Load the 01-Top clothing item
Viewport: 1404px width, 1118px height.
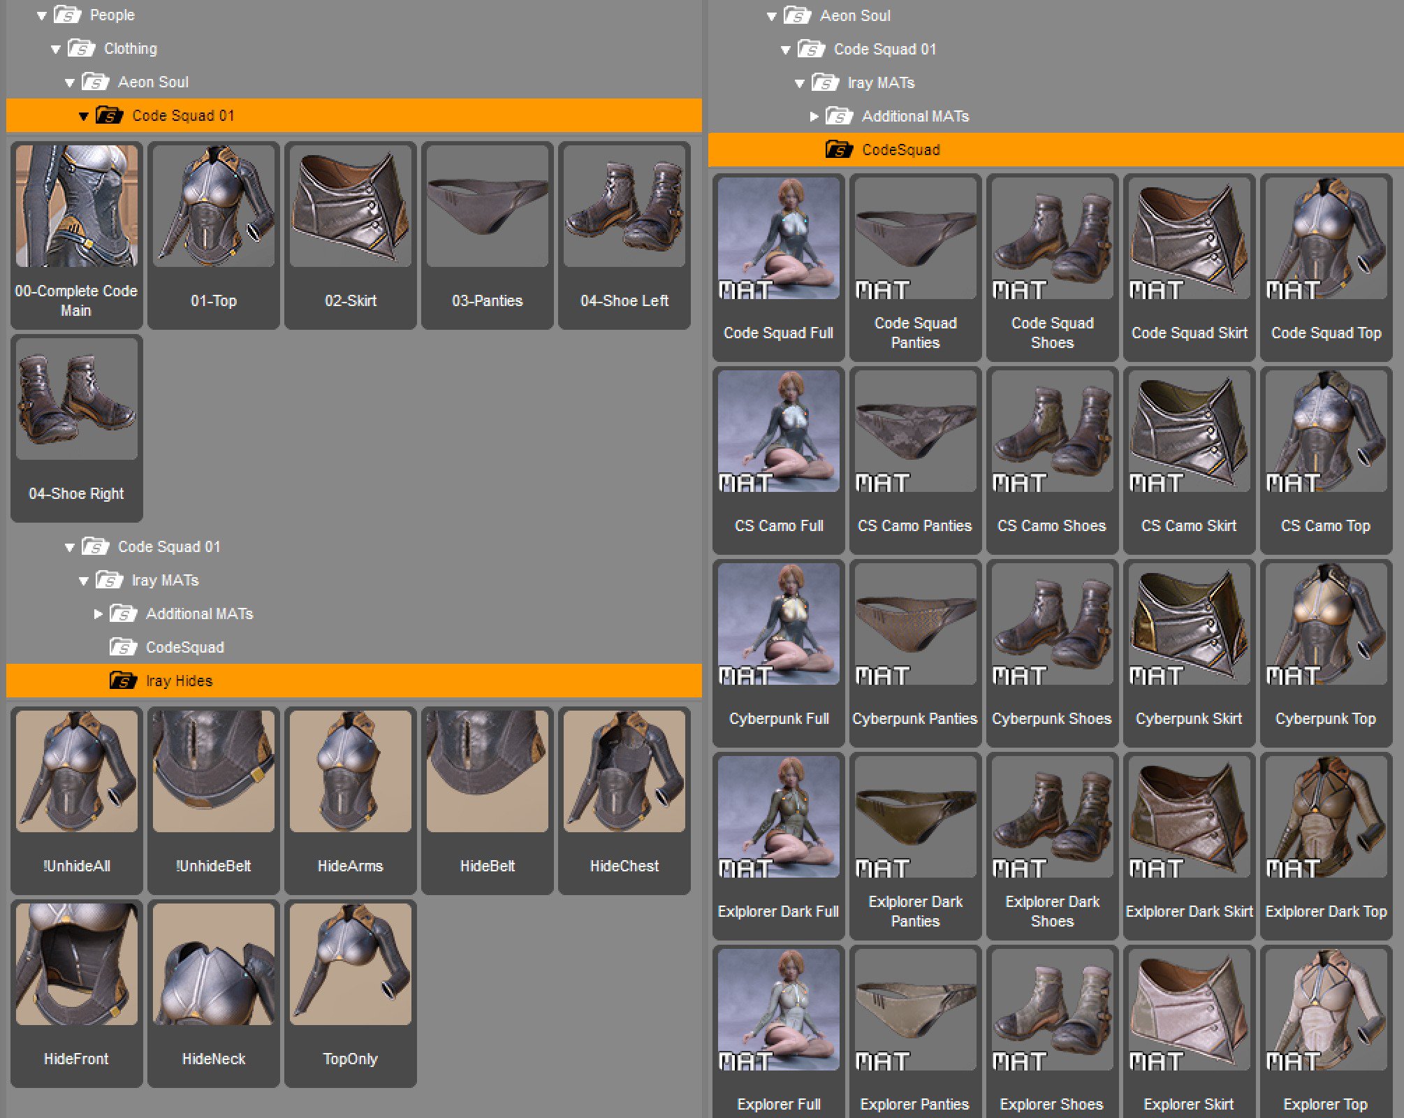pyautogui.click(x=214, y=235)
